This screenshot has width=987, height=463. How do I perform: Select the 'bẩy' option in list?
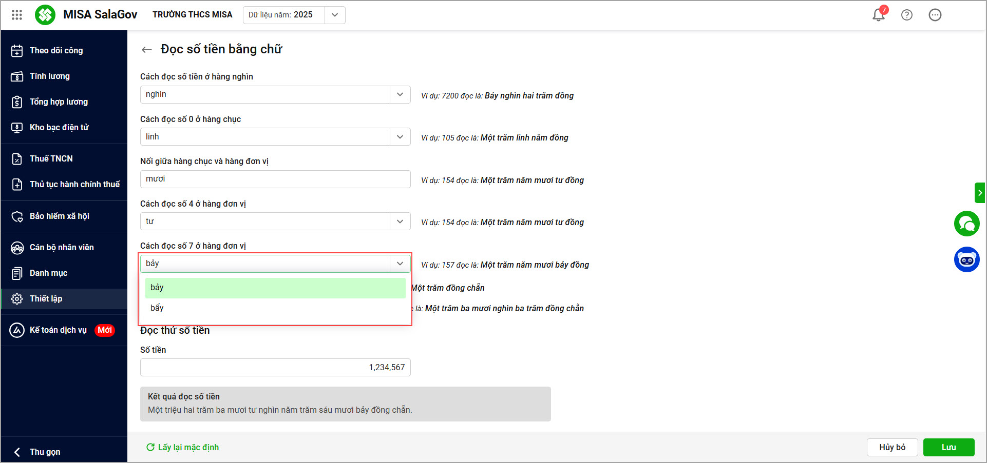click(x=275, y=308)
